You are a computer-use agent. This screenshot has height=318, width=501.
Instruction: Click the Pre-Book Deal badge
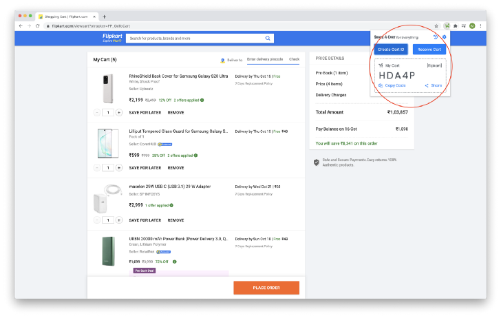tap(145, 271)
